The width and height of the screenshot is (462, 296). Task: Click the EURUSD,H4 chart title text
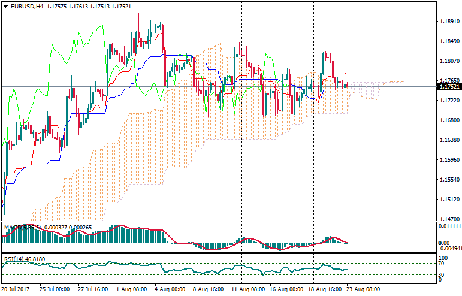27,6
